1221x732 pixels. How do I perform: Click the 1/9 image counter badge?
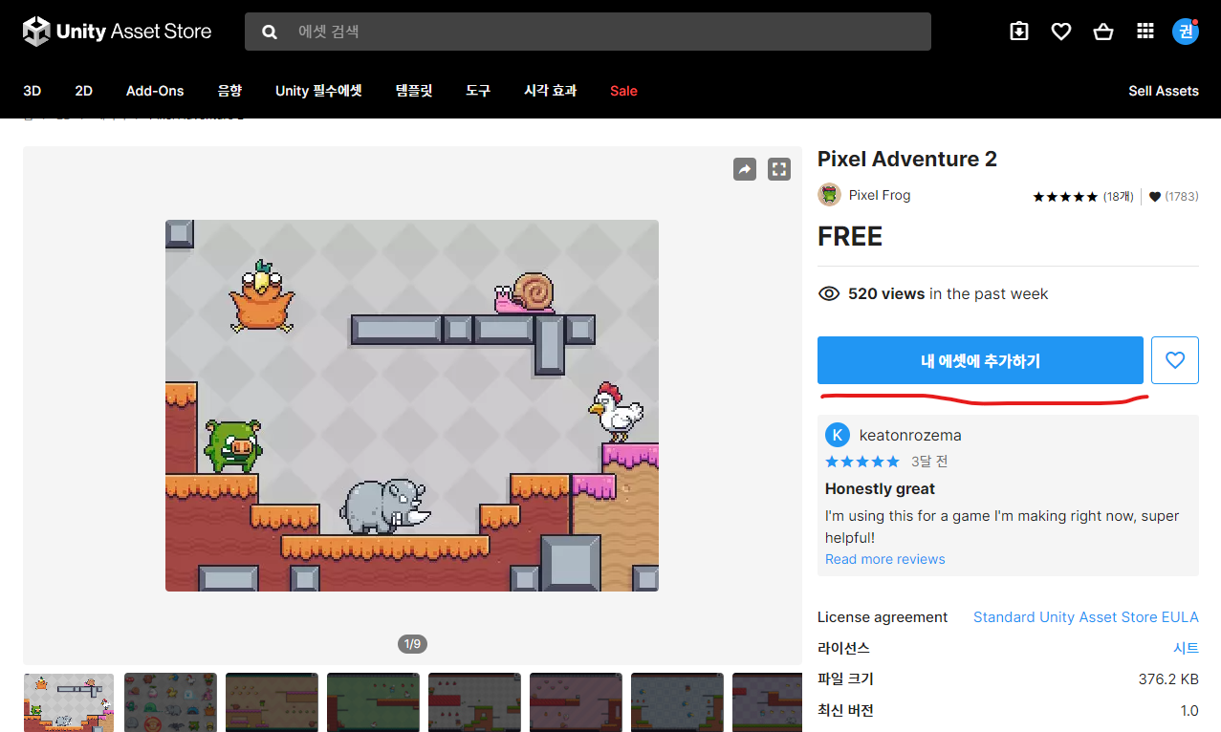[412, 644]
